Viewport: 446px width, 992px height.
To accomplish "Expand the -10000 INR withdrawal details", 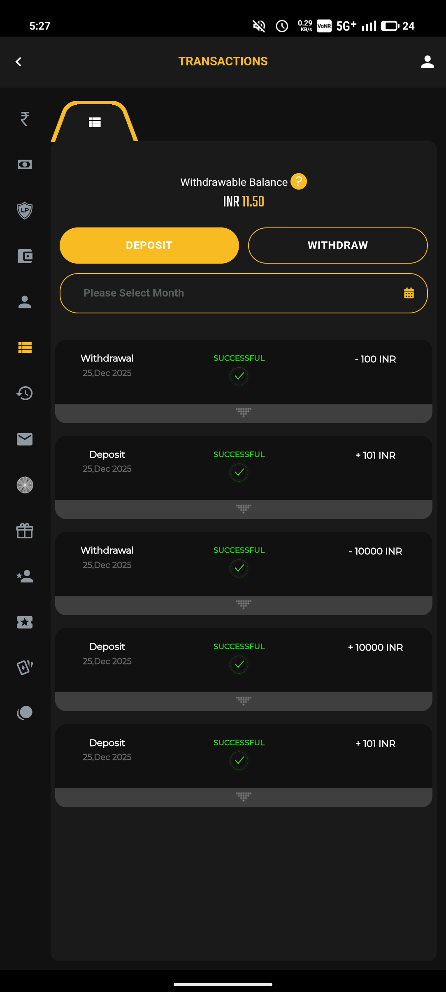I will pos(244,605).
